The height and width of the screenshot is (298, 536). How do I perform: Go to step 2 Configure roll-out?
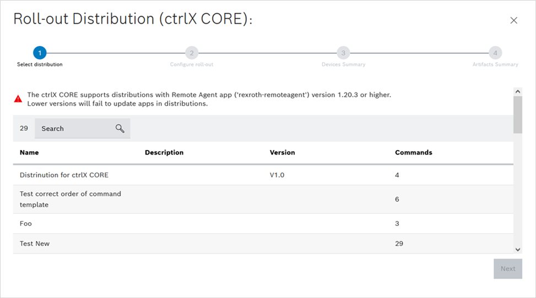191,53
